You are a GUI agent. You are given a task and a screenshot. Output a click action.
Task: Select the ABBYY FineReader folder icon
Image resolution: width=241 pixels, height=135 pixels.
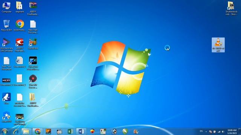pyautogui.click(x=33, y=100)
